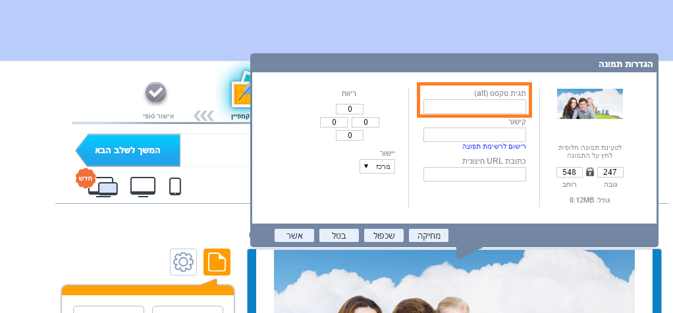Click the bottom spacing value field

(350, 135)
